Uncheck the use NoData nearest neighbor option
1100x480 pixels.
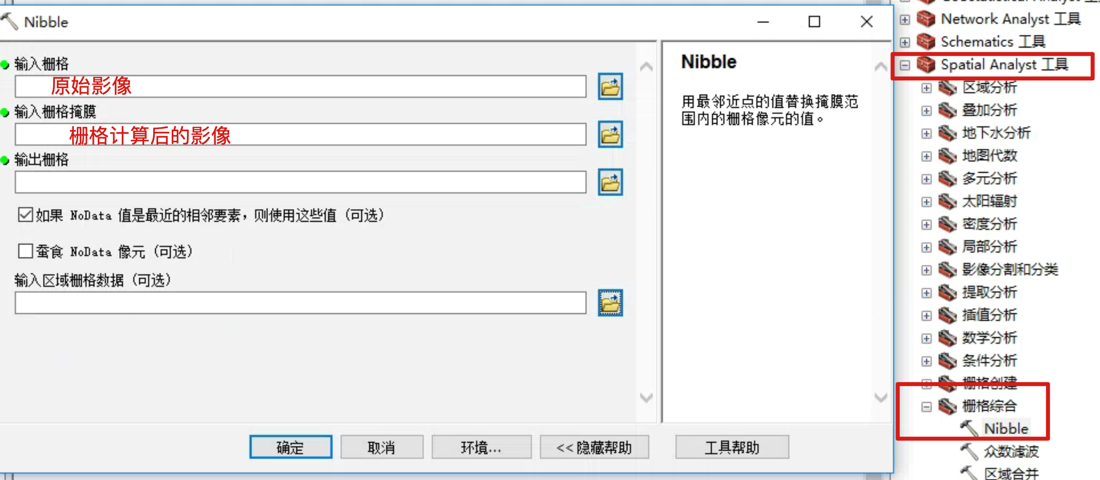pos(25,215)
